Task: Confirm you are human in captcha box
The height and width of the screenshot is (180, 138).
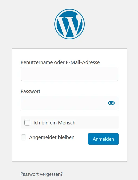Action: [27, 123]
